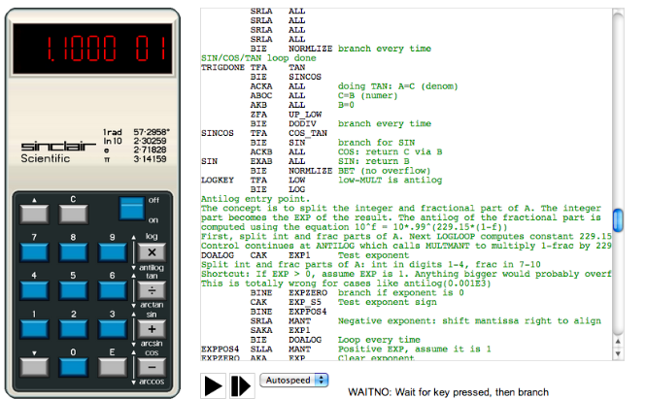Click the down-arrow shift key
Viewport: 646px width, 399px height.
(34, 367)
